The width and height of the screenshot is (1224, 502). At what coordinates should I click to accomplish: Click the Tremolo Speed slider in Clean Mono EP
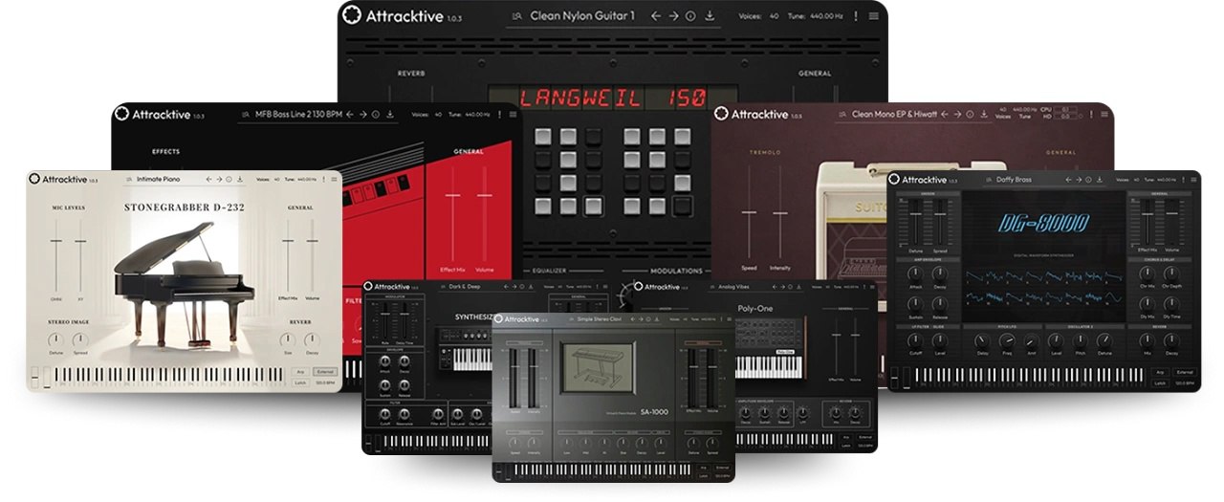(749, 212)
